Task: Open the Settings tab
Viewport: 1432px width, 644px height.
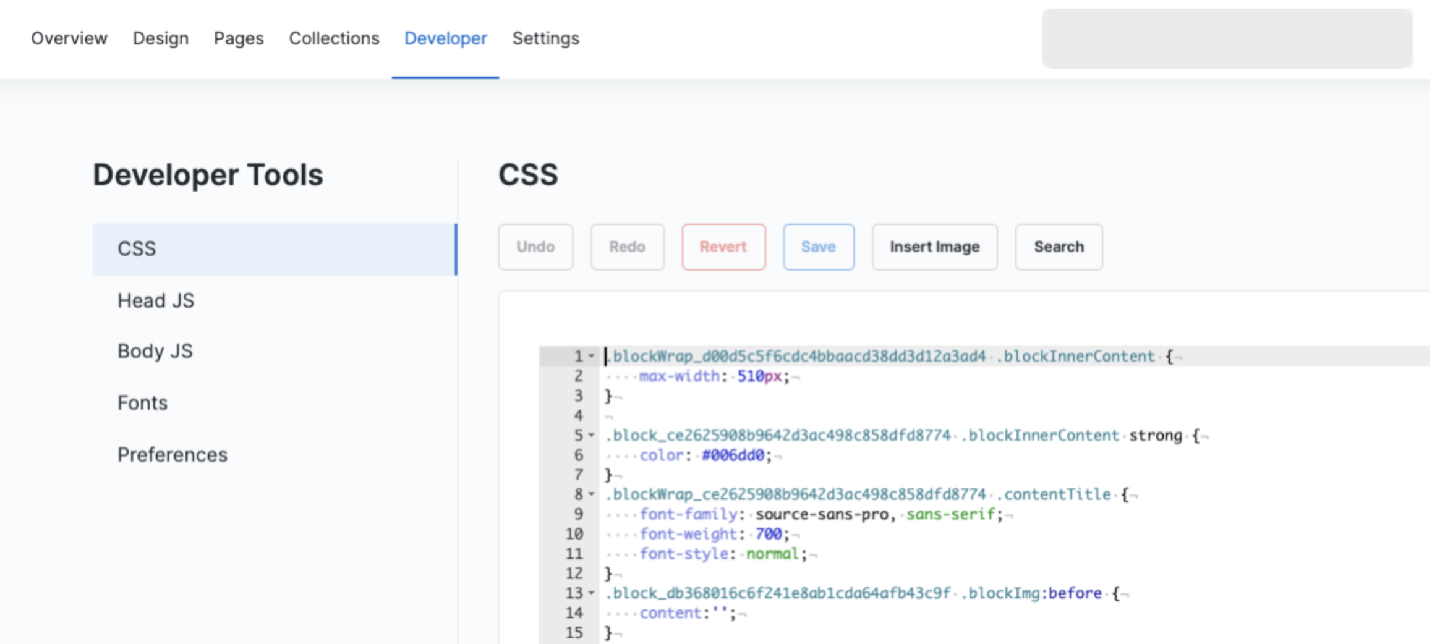Action: click(x=546, y=38)
